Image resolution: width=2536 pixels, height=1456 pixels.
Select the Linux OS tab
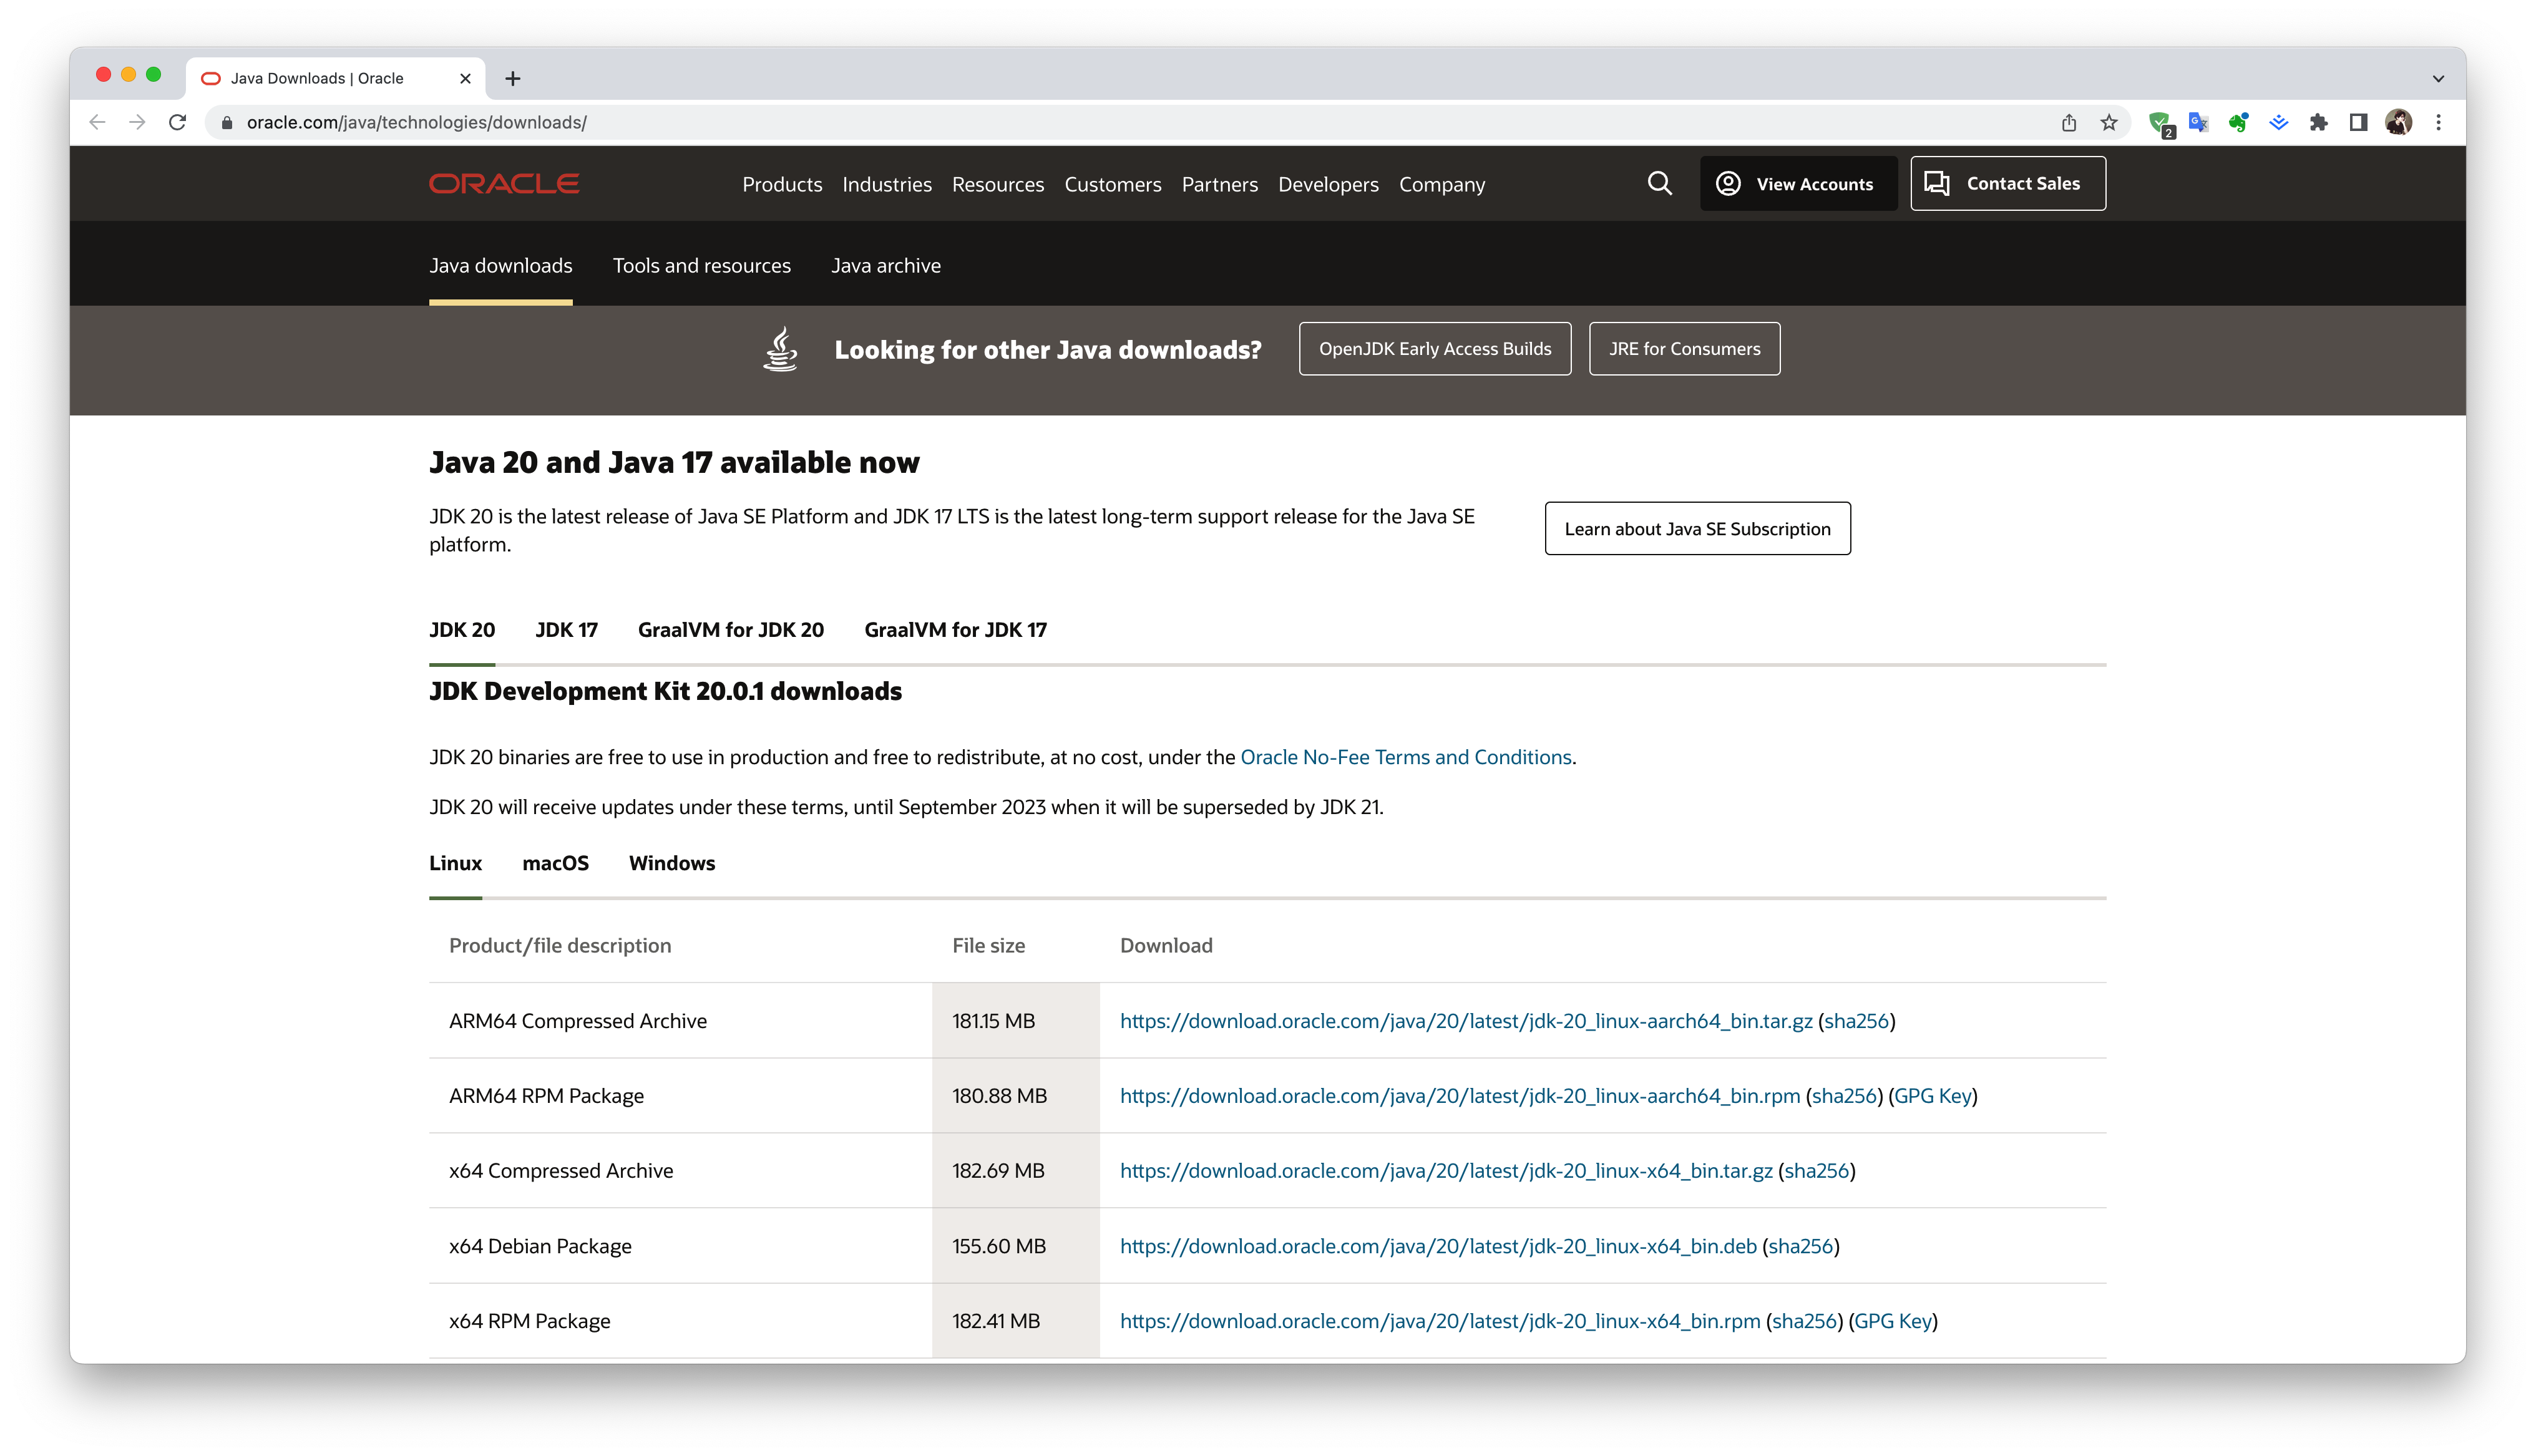pos(455,863)
